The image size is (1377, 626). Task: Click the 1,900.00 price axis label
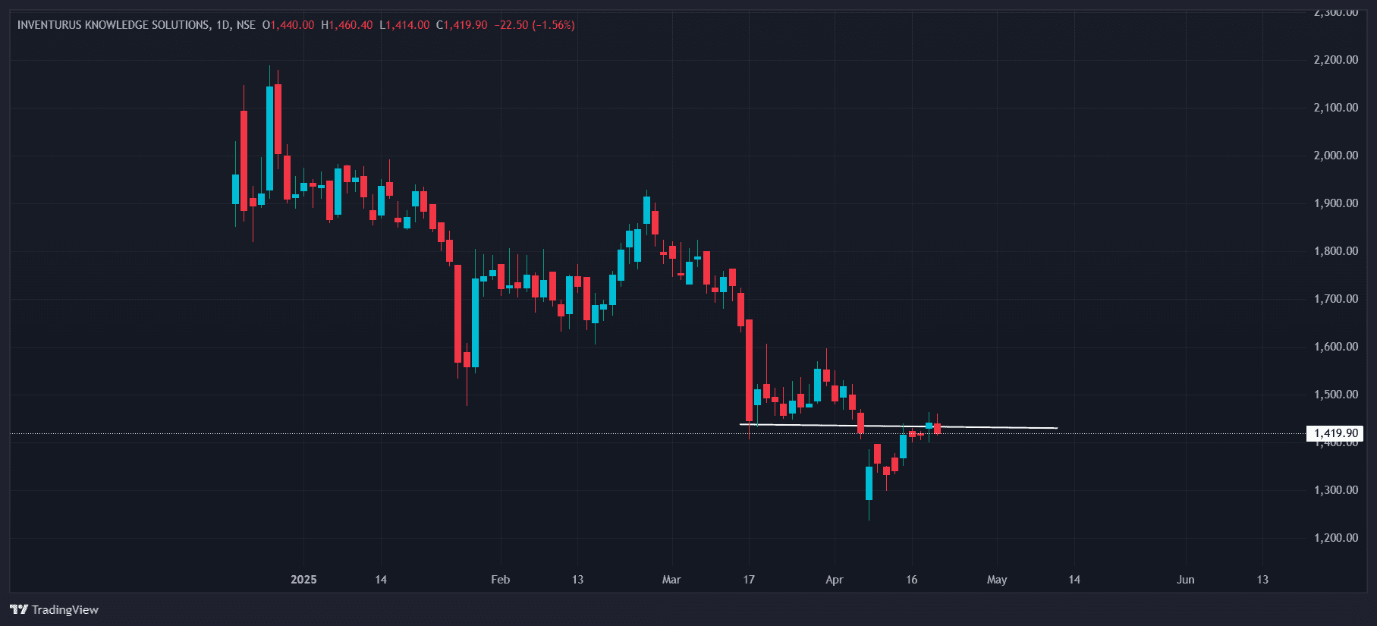tap(1336, 203)
